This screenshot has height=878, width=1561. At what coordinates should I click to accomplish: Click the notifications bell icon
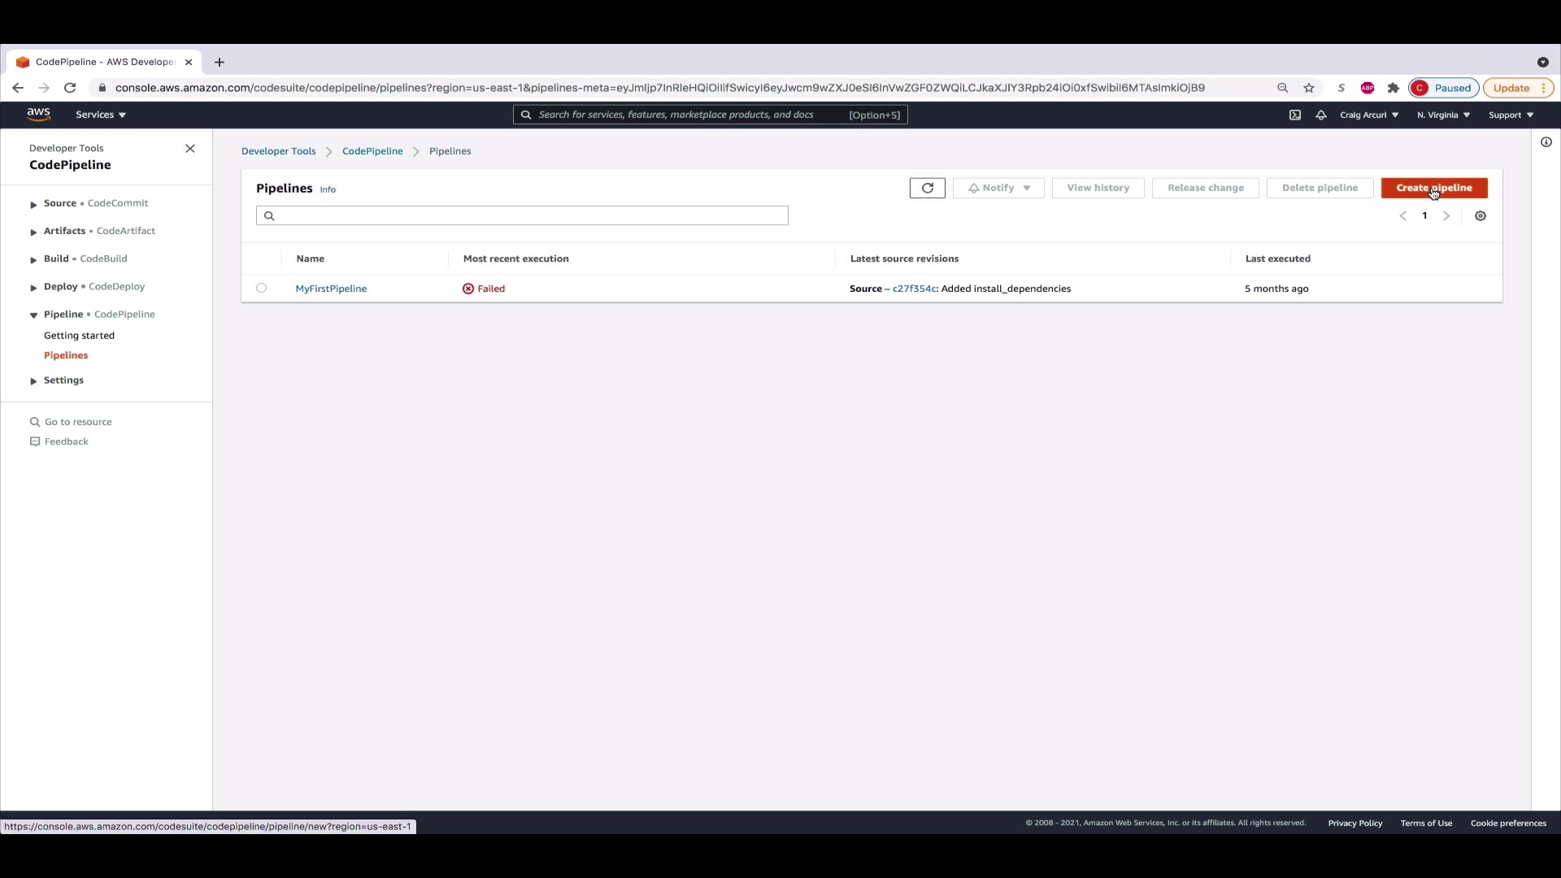pyautogui.click(x=1320, y=115)
